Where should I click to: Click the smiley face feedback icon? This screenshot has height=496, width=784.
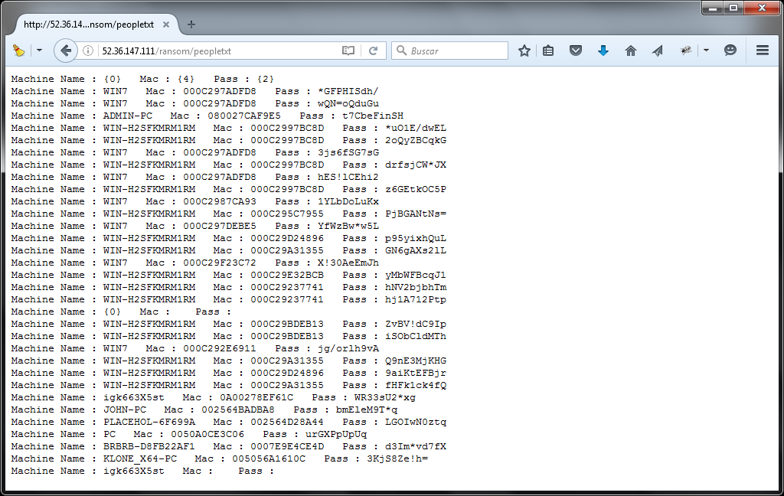[x=730, y=51]
